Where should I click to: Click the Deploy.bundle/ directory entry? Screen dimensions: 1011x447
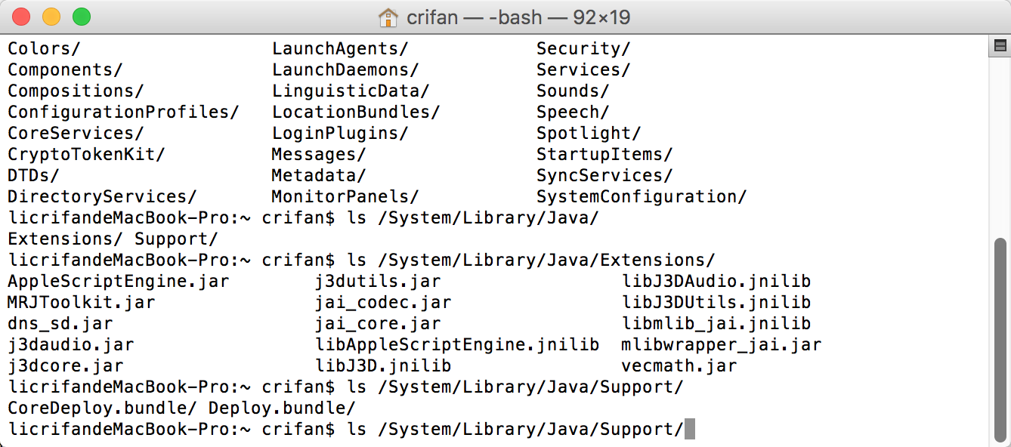click(281, 408)
